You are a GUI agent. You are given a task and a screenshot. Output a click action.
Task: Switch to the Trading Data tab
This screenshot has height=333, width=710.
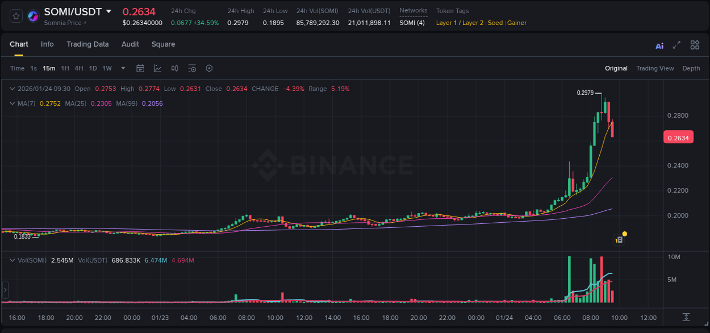pos(87,44)
